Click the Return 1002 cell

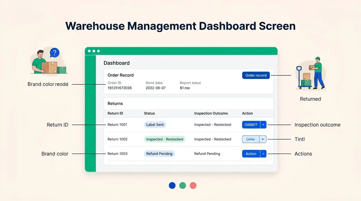(118, 139)
